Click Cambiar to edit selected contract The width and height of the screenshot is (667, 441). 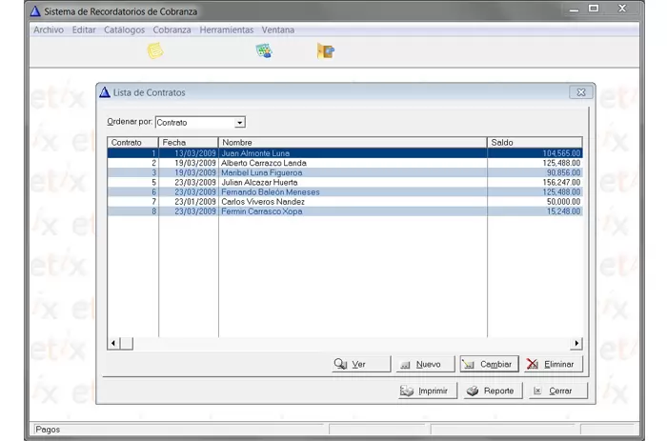[x=488, y=364]
